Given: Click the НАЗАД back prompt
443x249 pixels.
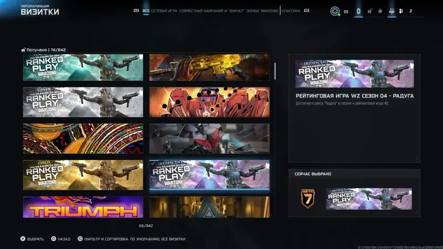Looking at the screenshot, I should pyautogui.click(x=64, y=239).
